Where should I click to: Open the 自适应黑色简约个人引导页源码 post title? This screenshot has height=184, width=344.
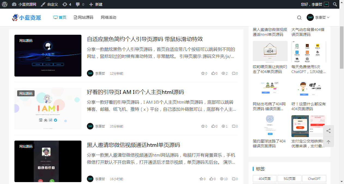(145, 39)
